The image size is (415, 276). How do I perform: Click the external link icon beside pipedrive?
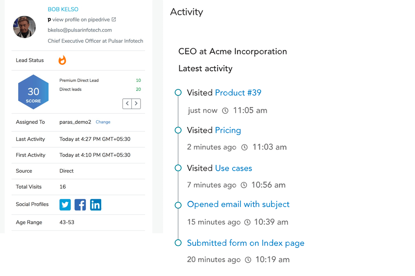point(114,19)
